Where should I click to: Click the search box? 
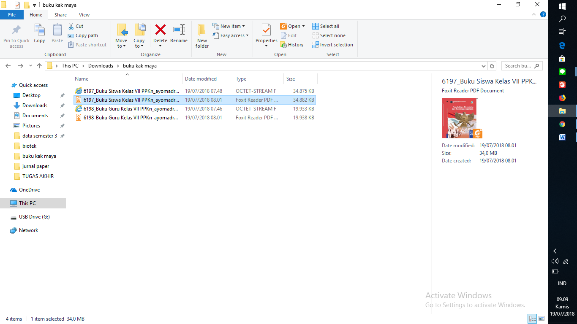pyautogui.click(x=519, y=65)
